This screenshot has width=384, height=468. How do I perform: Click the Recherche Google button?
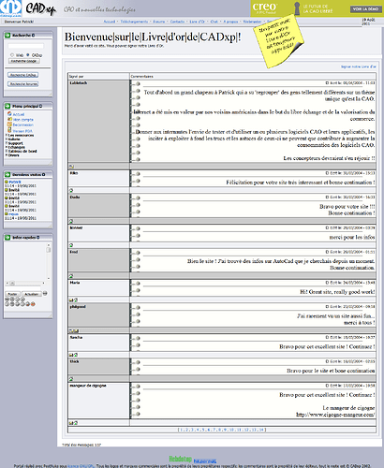[24, 61]
